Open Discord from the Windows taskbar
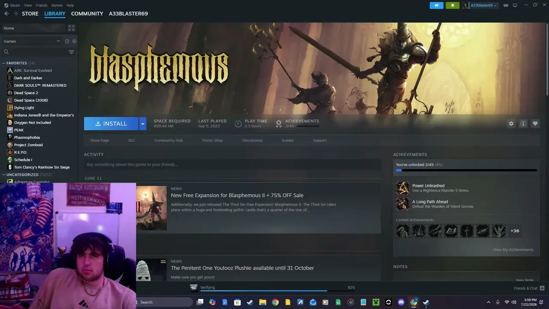This screenshot has width=549, height=309. pos(401,302)
